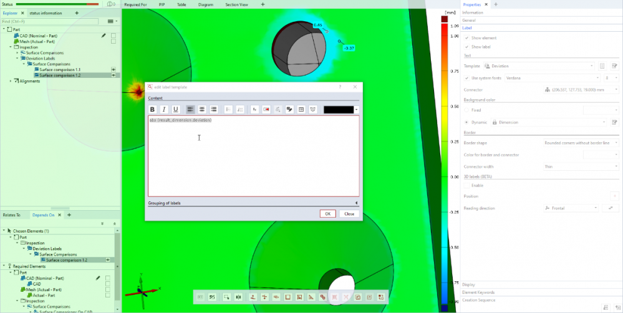Click the icon right of the disabled one
623x313 pixels.
(289, 110)
